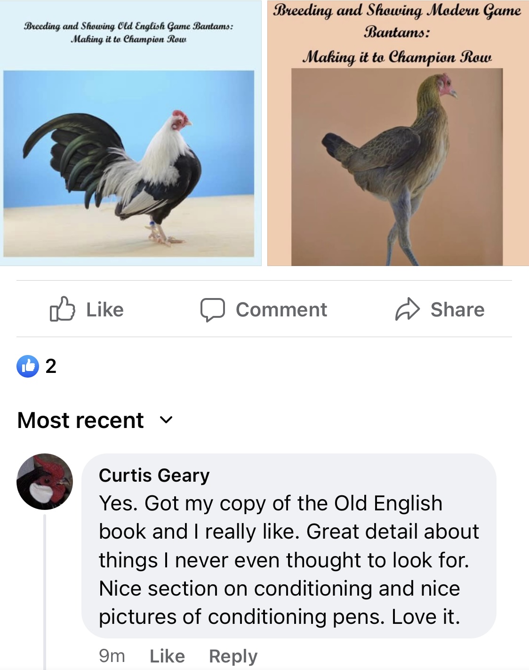Like Curtis Geary's comment
Image resolution: width=529 pixels, height=670 pixels.
[167, 656]
